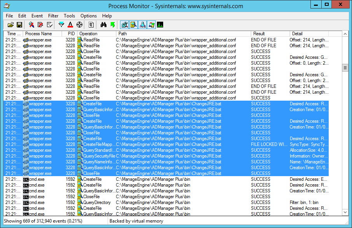Click the vertical scrollbar thumb
This screenshot has height=228, width=352.
(x=345, y=68)
